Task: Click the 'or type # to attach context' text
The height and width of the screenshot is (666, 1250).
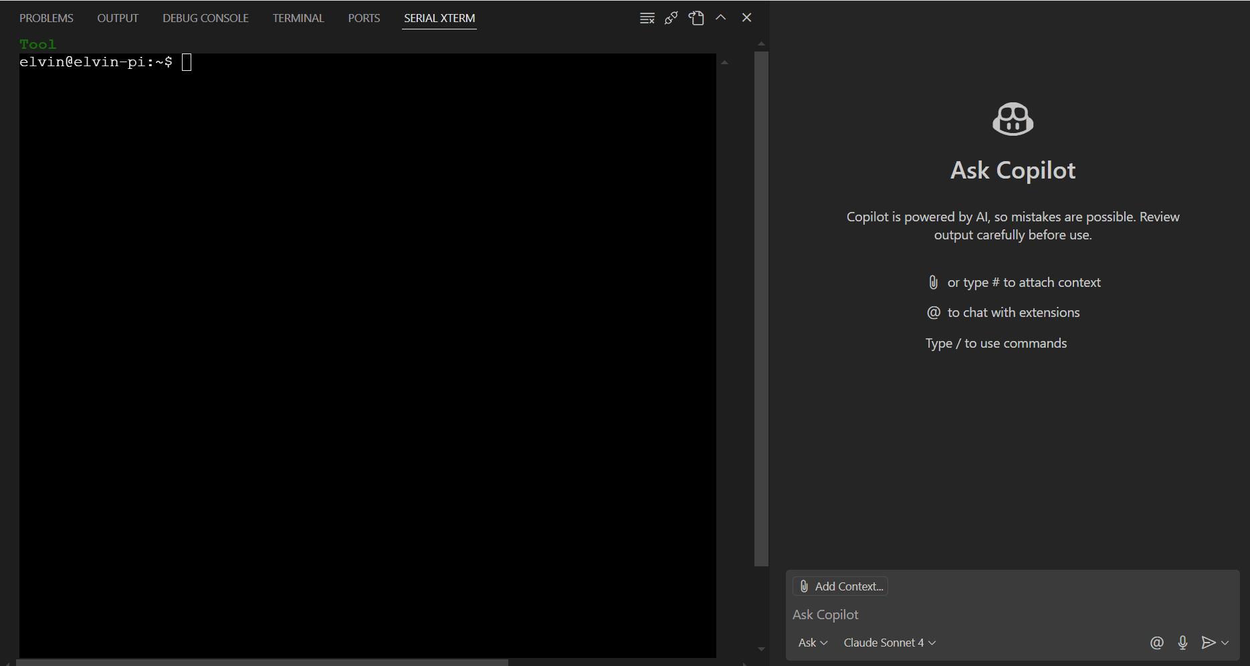Action: click(1024, 282)
